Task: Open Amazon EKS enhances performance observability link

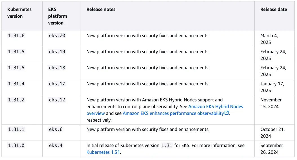Action: click(173, 113)
